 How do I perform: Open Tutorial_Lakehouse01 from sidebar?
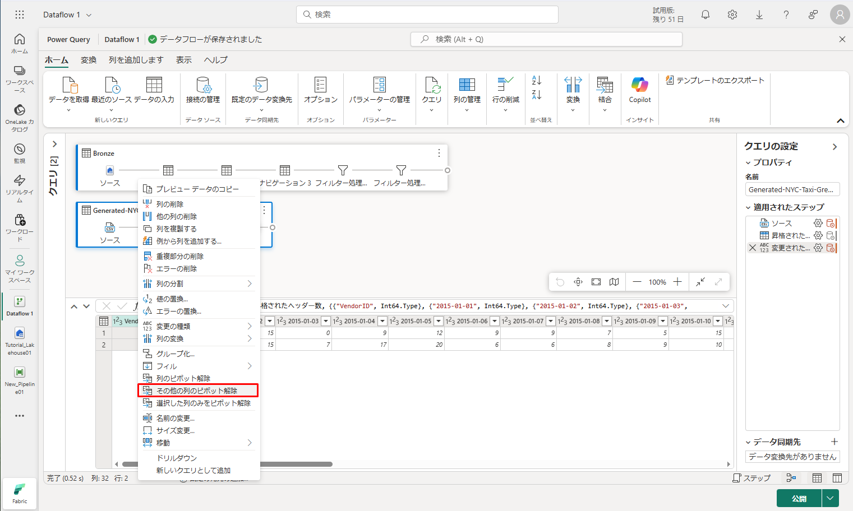20,341
